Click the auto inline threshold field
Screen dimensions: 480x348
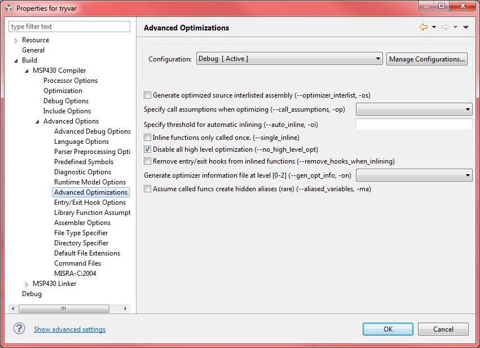(x=414, y=124)
